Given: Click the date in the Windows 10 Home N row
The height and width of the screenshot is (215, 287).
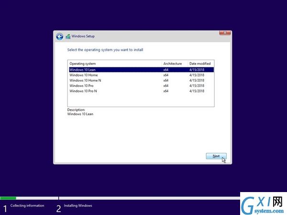Looking at the screenshot, I should 197,80.
